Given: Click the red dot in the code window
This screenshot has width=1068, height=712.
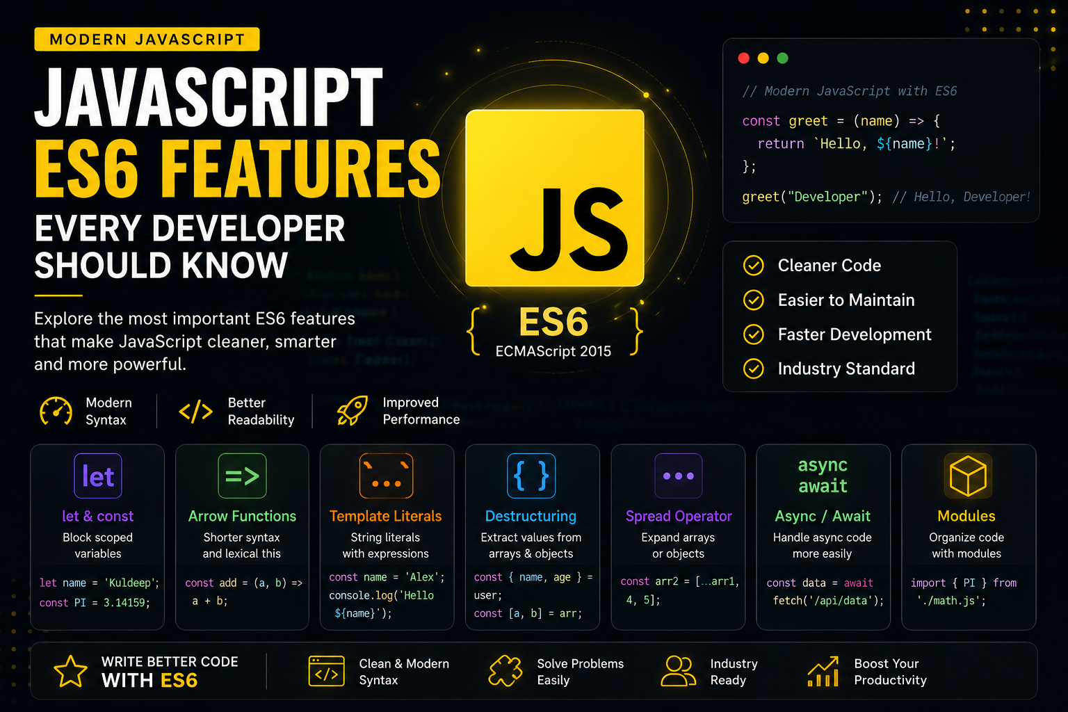Looking at the screenshot, I should (x=744, y=58).
